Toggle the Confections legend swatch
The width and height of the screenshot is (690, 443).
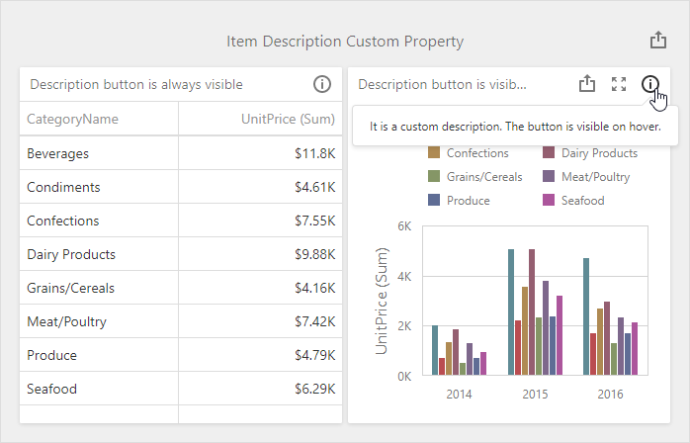[434, 153]
